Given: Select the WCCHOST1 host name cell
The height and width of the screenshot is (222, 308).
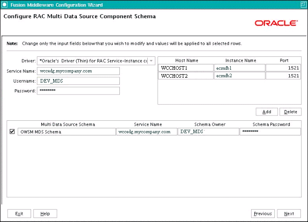Looking at the screenshot, I should tap(186, 68).
